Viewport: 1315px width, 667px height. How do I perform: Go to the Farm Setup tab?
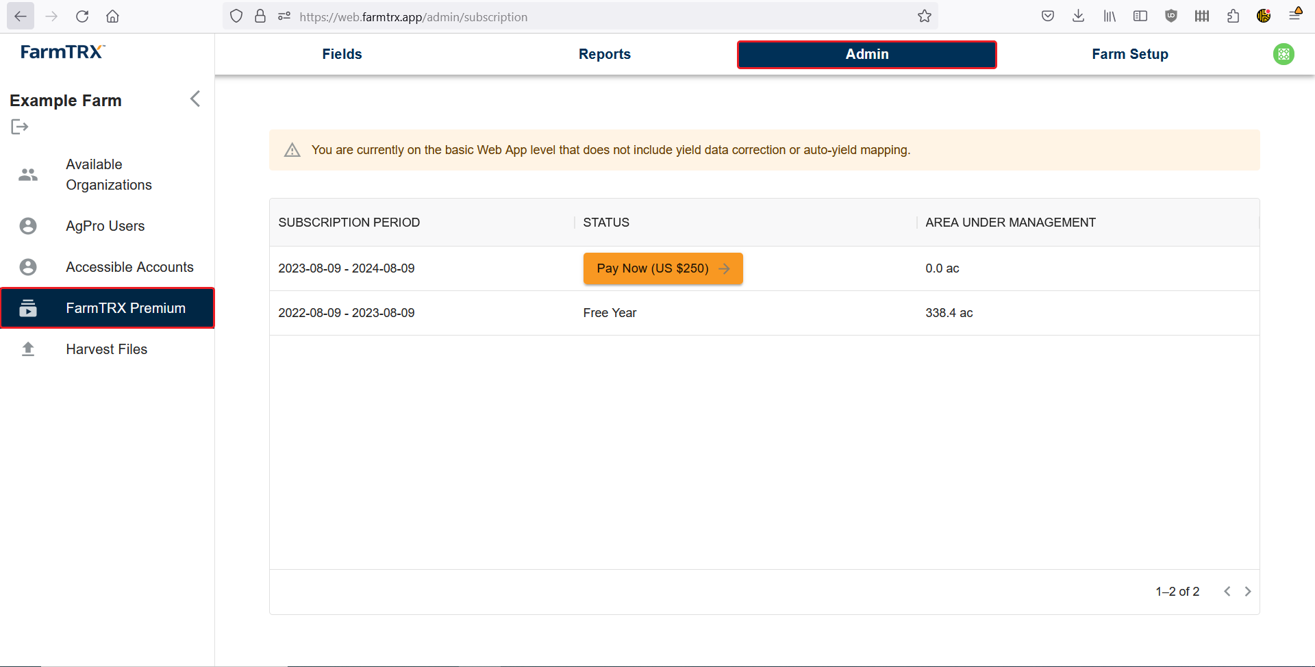pyautogui.click(x=1130, y=54)
